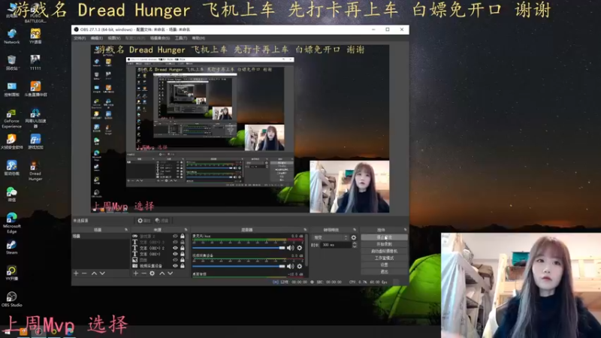
Task: Open the 游戏加加 desktop shortcut
Action: 35,142
